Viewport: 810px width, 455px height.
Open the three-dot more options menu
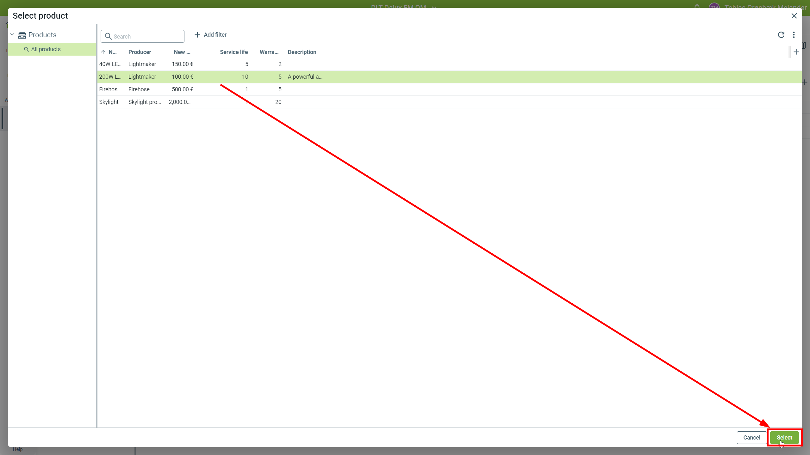point(794,35)
